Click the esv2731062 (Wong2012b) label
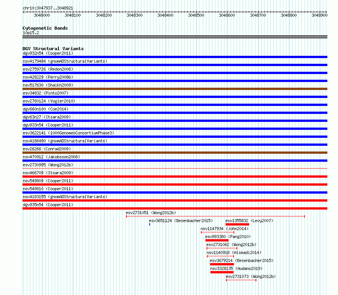The width and height of the screenshot is (338, 295). [x=231, y=245]
